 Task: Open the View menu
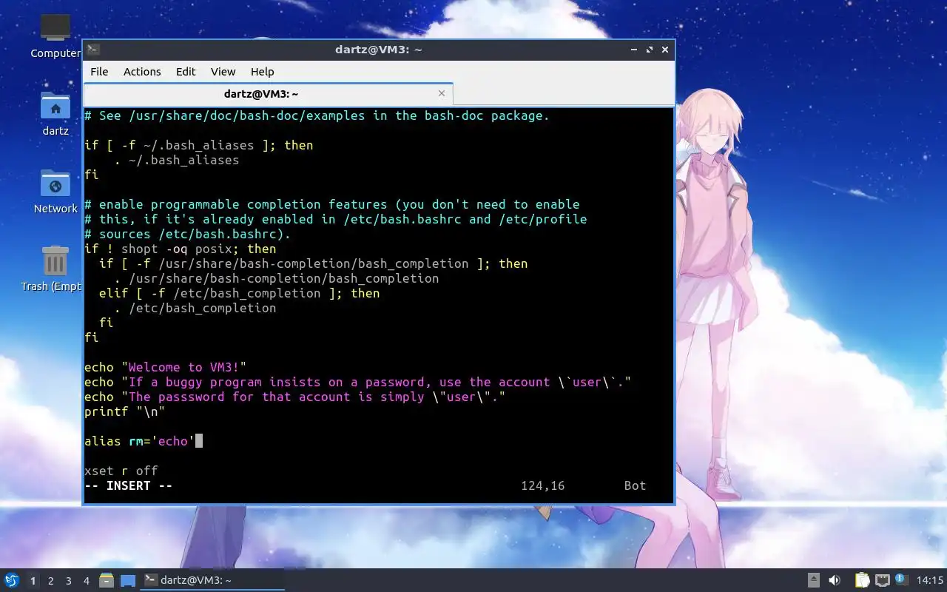click(223, 71)
